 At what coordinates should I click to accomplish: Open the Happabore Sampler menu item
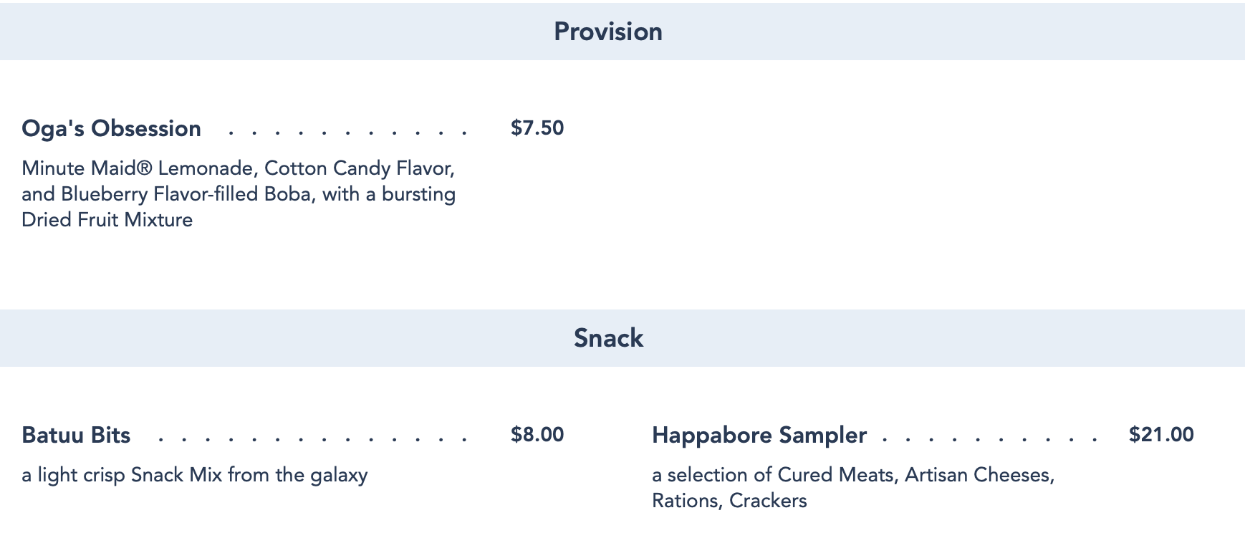click(x=759, y=435)
